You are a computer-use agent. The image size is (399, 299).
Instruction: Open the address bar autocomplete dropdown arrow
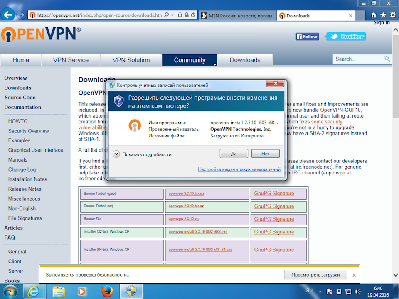172,15
